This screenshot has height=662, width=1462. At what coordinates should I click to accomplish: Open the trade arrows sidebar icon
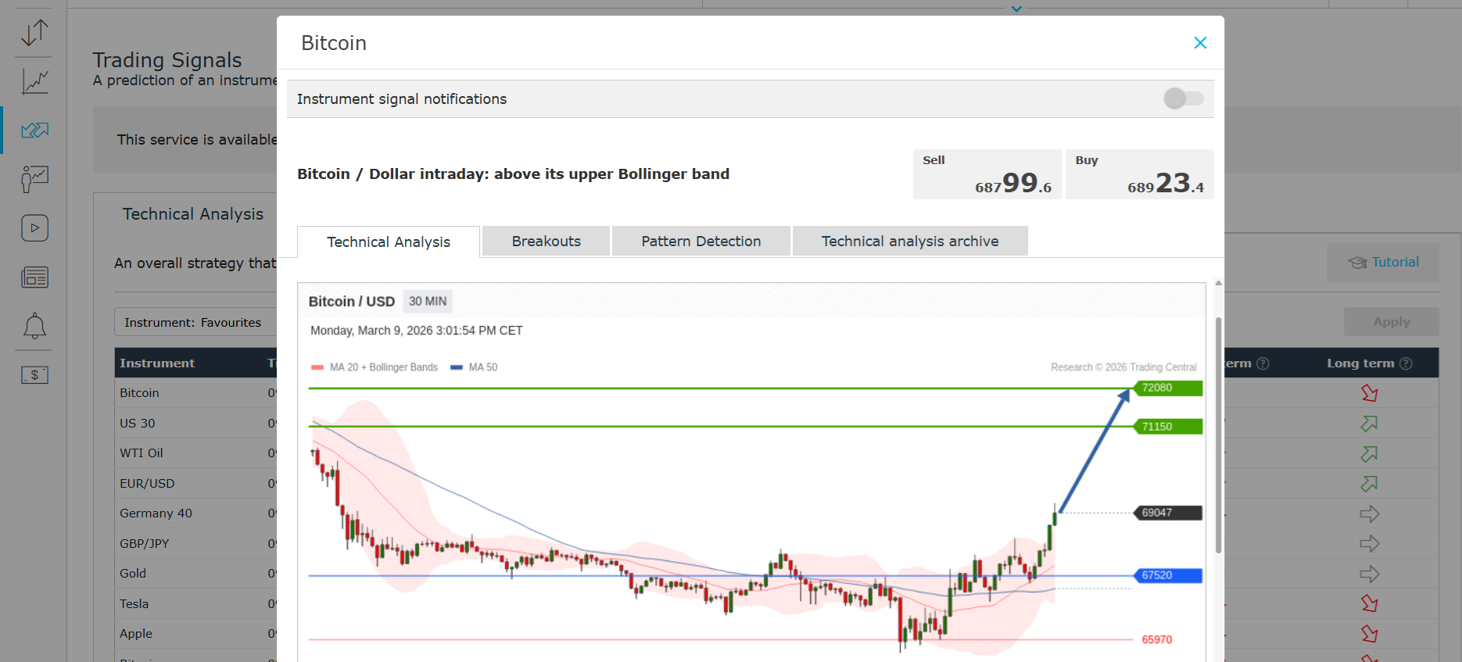[x=34, y=33]
